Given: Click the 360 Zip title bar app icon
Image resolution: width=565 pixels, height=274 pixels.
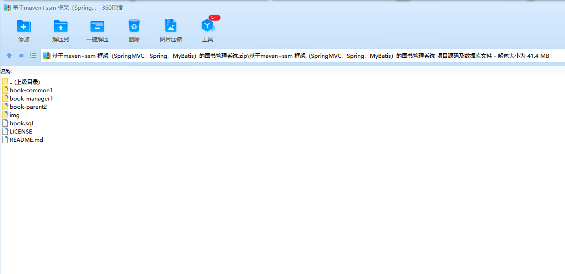Looking at the screenshot, I should pos(7,8).
